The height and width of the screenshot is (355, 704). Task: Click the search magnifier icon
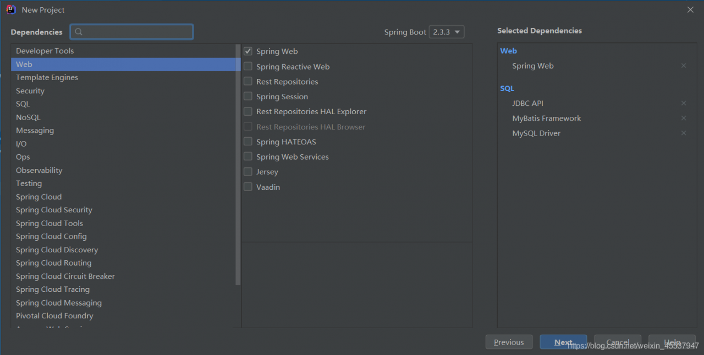coord(79,32)
